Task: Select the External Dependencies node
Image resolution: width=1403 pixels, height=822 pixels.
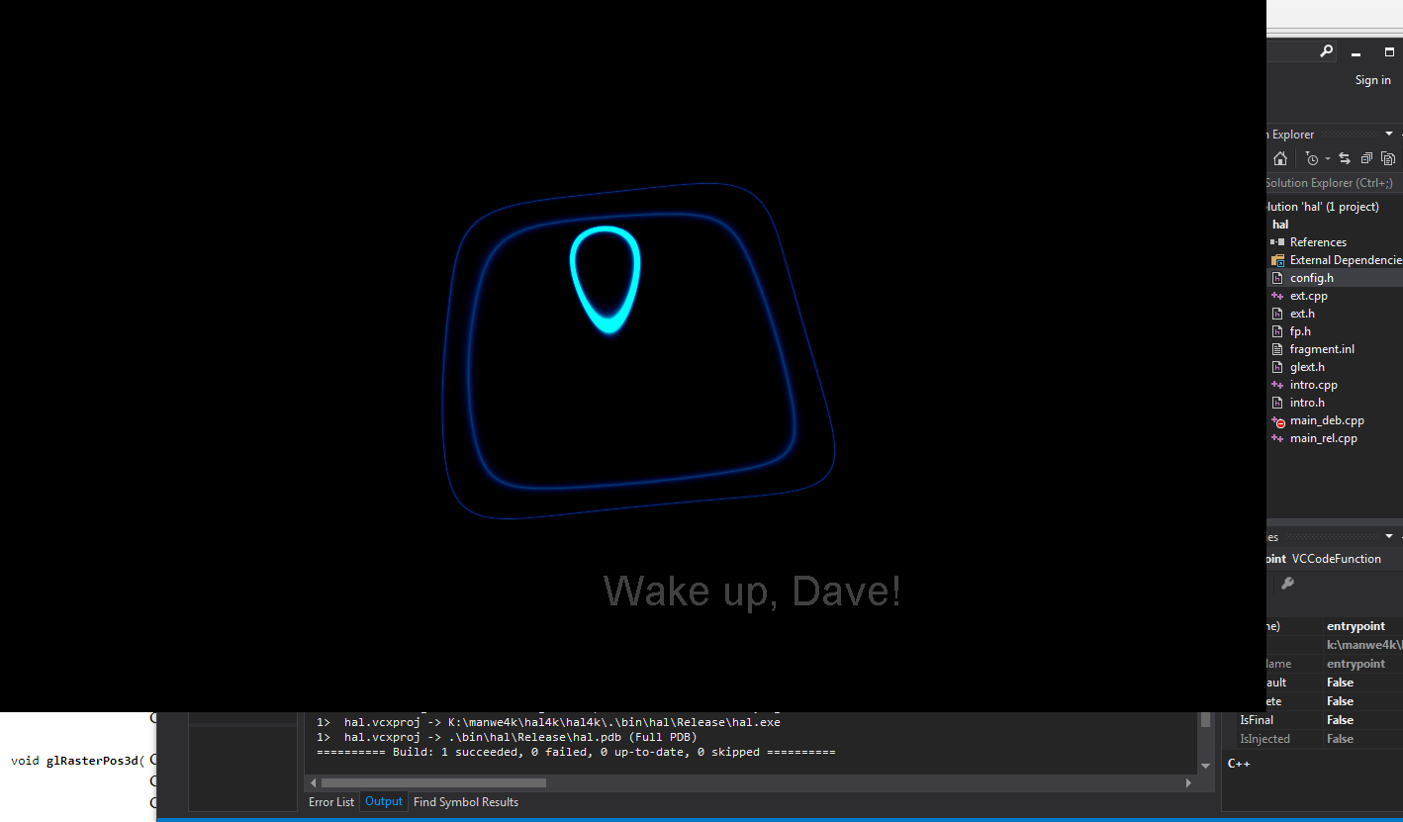Action: pyautogui.click(x=1346, y=260)
